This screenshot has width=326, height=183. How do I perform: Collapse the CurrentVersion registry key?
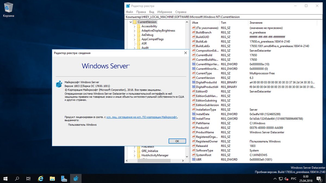(x=131, y=22)
